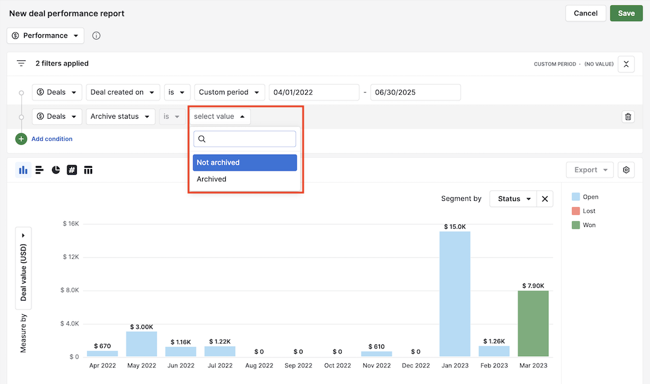Click the Jun 2022 bar showing $1.16K
650x384 pixels.
181,352
